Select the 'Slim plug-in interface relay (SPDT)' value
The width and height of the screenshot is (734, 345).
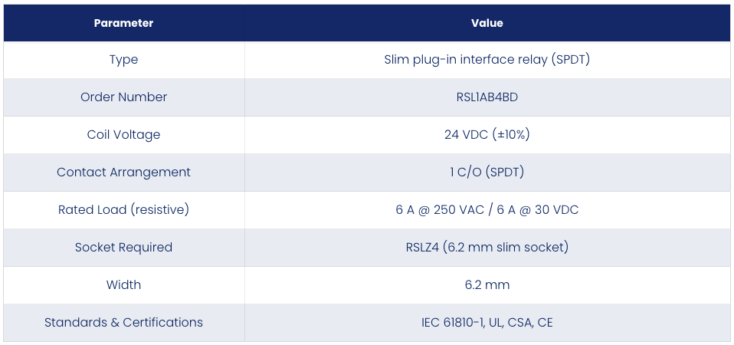(487, 60)
